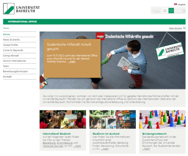Click the red JOBS badge in banner
The height and width of the screenshot is (156, 188).
pyautogui.click(x=100, y=36)
